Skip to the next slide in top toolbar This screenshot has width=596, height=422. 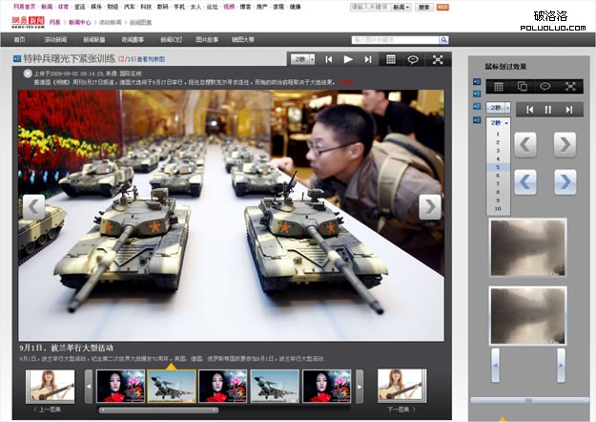(x=367, y=59)
